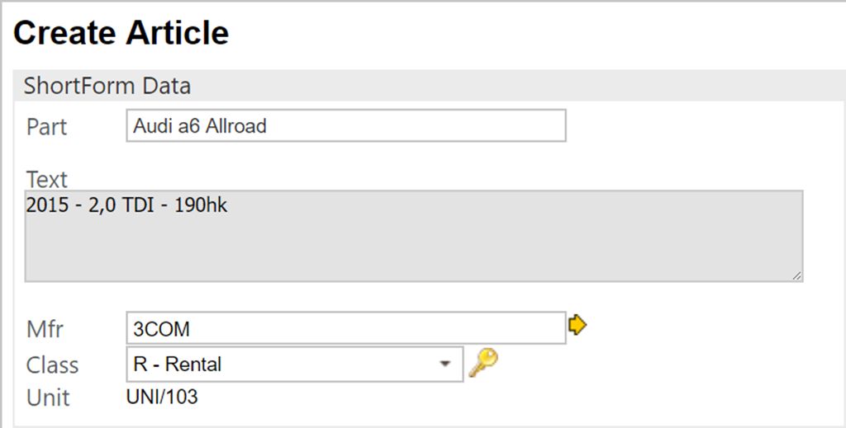This screenshot has height=428, width=846.
Task: Grab the Text area resize handle
Action: tap(796, 276)
